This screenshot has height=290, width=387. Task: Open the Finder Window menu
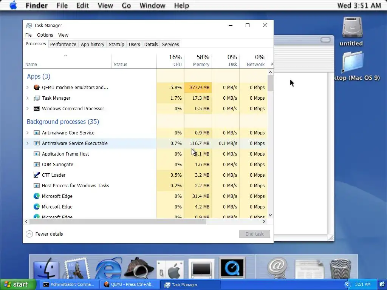click(152, 5)
